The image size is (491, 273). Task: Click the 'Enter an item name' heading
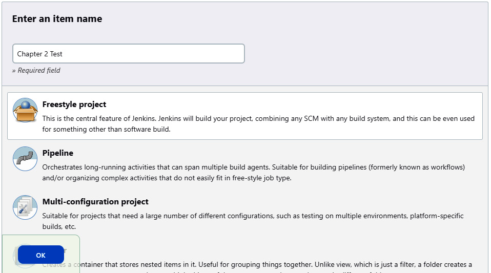pyautogui.click(x=57, y=19)
